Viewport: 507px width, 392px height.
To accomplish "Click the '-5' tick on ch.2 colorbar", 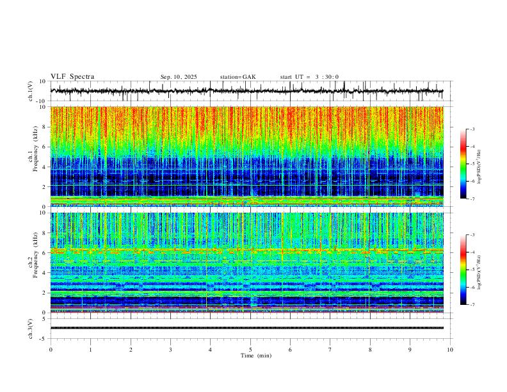I will coord(472,270).
